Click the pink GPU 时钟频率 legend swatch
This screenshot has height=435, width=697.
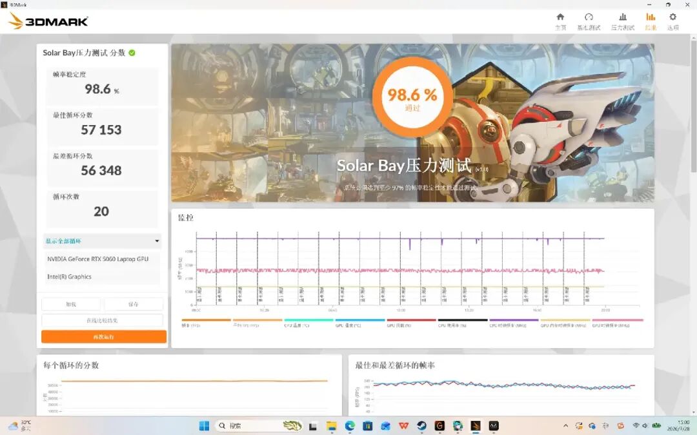click(618, 320)
